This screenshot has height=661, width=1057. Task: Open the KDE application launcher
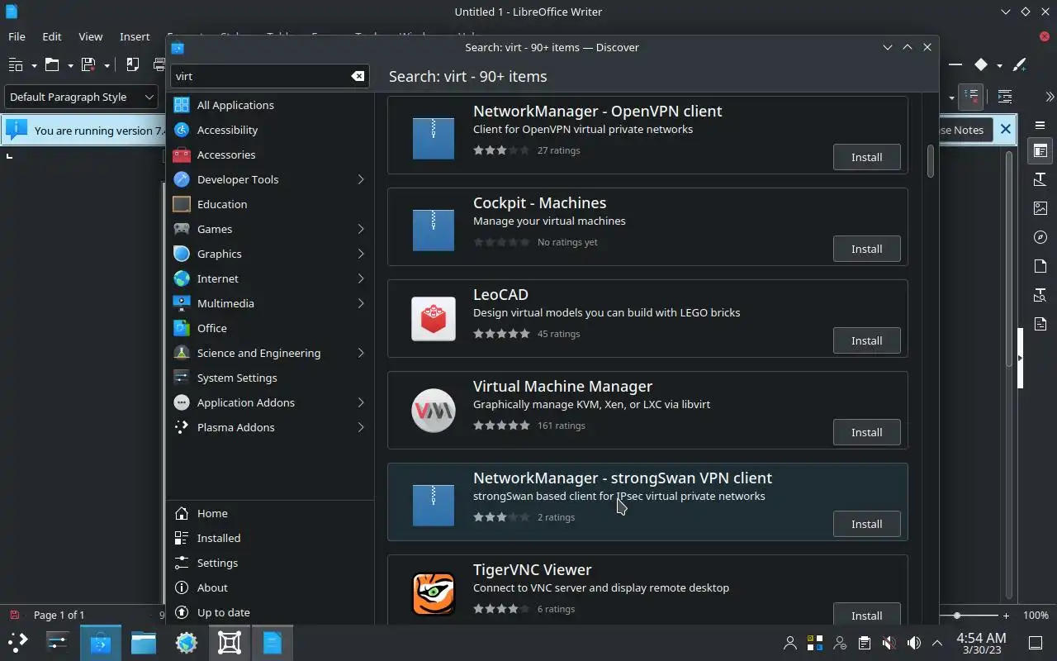click(x=18, y=642)
